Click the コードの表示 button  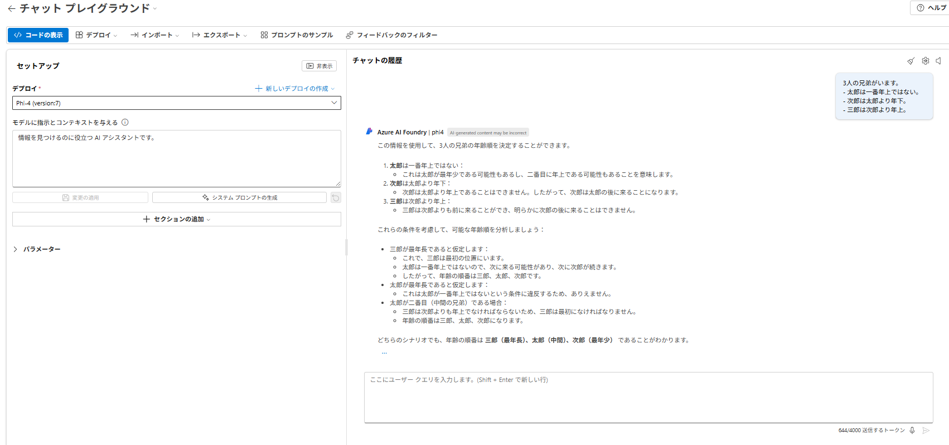[x=38, y=35]
